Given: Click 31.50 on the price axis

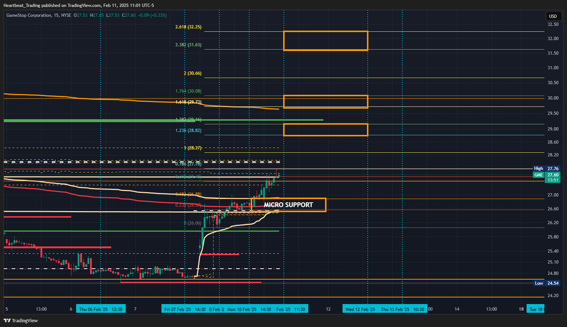Looking at the screenshot, I should (553, 53).
